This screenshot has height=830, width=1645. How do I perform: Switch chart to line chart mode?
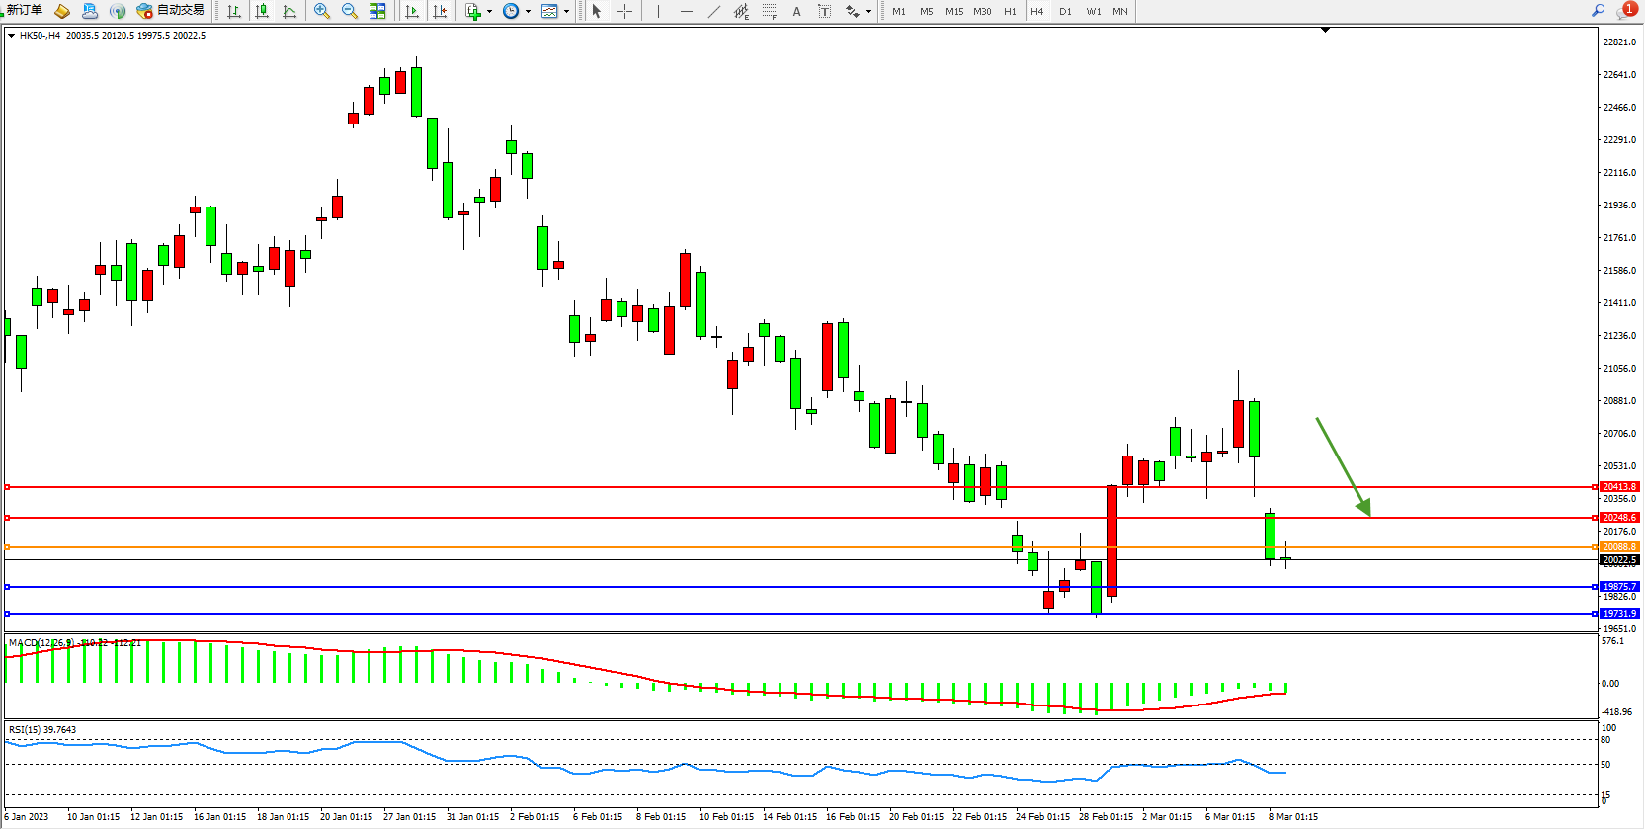pos(289,11)
